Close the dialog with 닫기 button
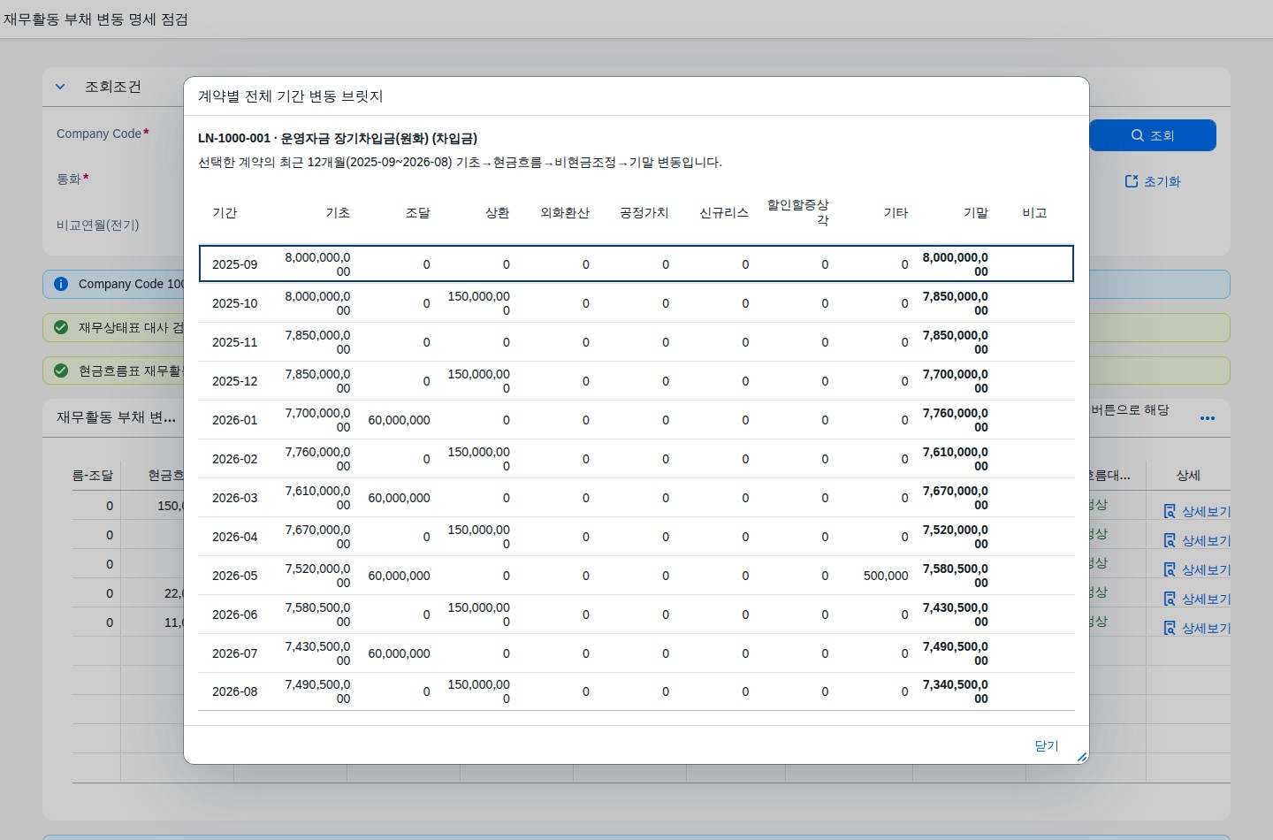 click(x=1047, y=745)
